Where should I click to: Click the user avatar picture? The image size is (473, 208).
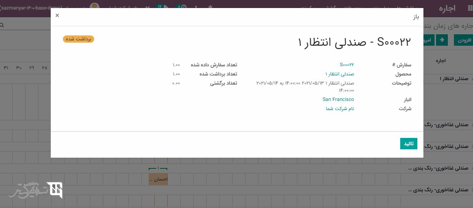(x=95, y=7)
